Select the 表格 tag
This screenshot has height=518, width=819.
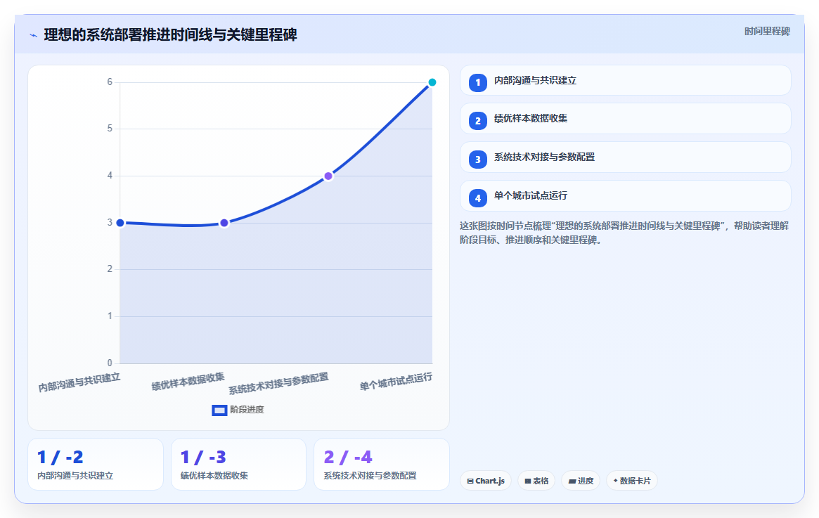tap(536, 481)
